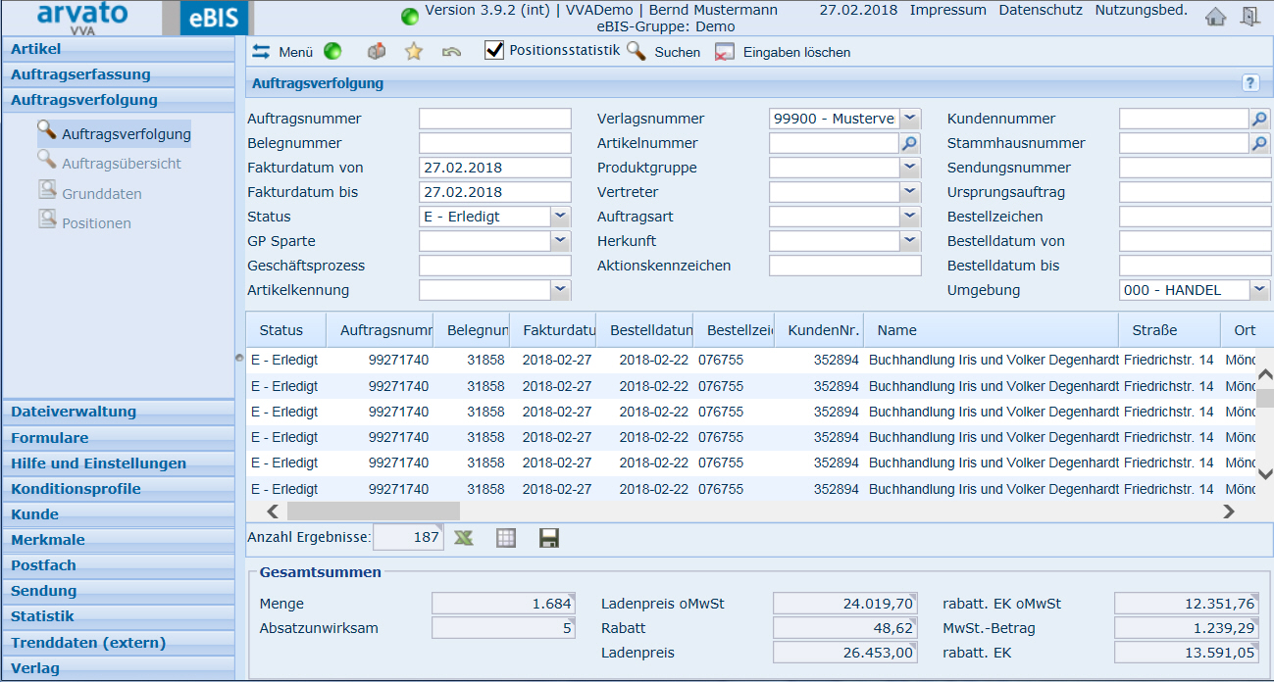
Task: Click the green status ball in toolbar
Action: click(332, 52)
